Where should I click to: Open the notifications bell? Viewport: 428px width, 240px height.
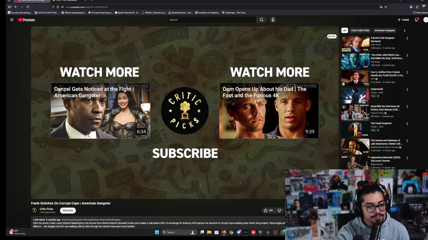click(x=416, y=20)
